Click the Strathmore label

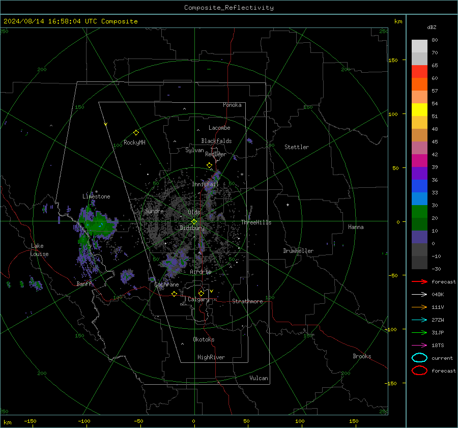point(247,301)
